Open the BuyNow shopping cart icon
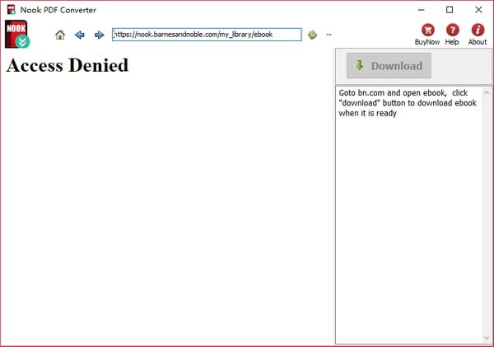Image resolution: width=494 pixels, height=347 pixels. [x=426, y=30]
